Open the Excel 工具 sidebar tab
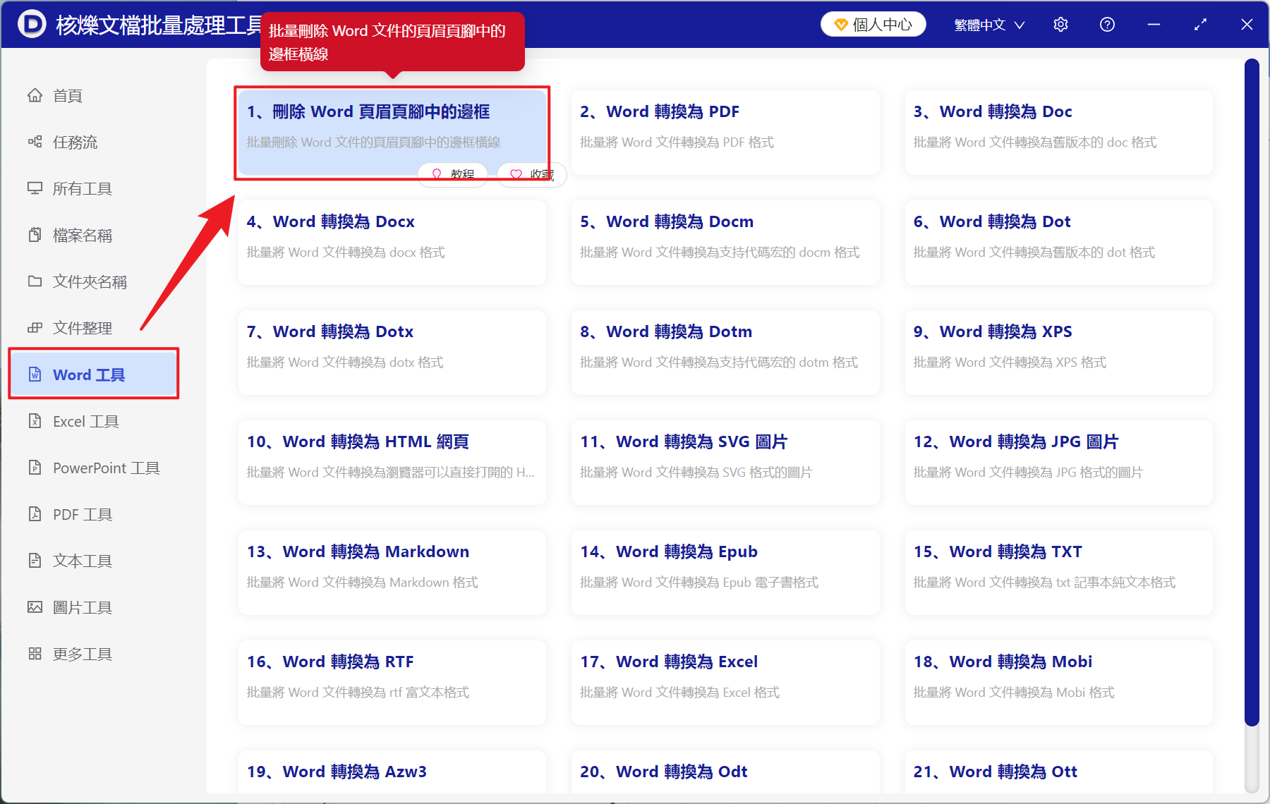Viewport: 1270px width, 804px height. click(85, 421)
